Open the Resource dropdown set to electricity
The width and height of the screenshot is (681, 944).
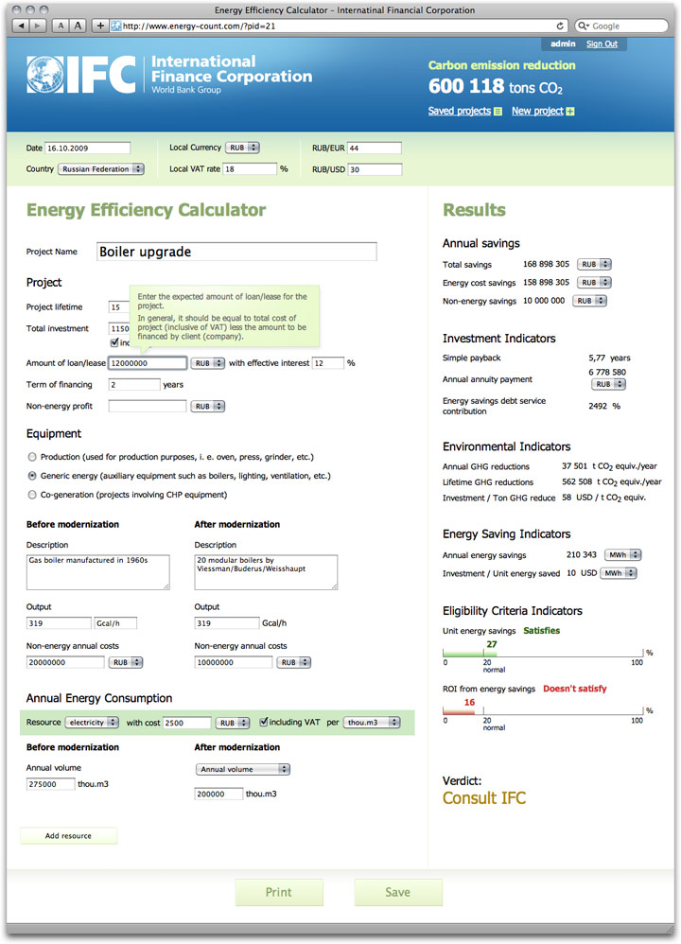click(92, 723)
